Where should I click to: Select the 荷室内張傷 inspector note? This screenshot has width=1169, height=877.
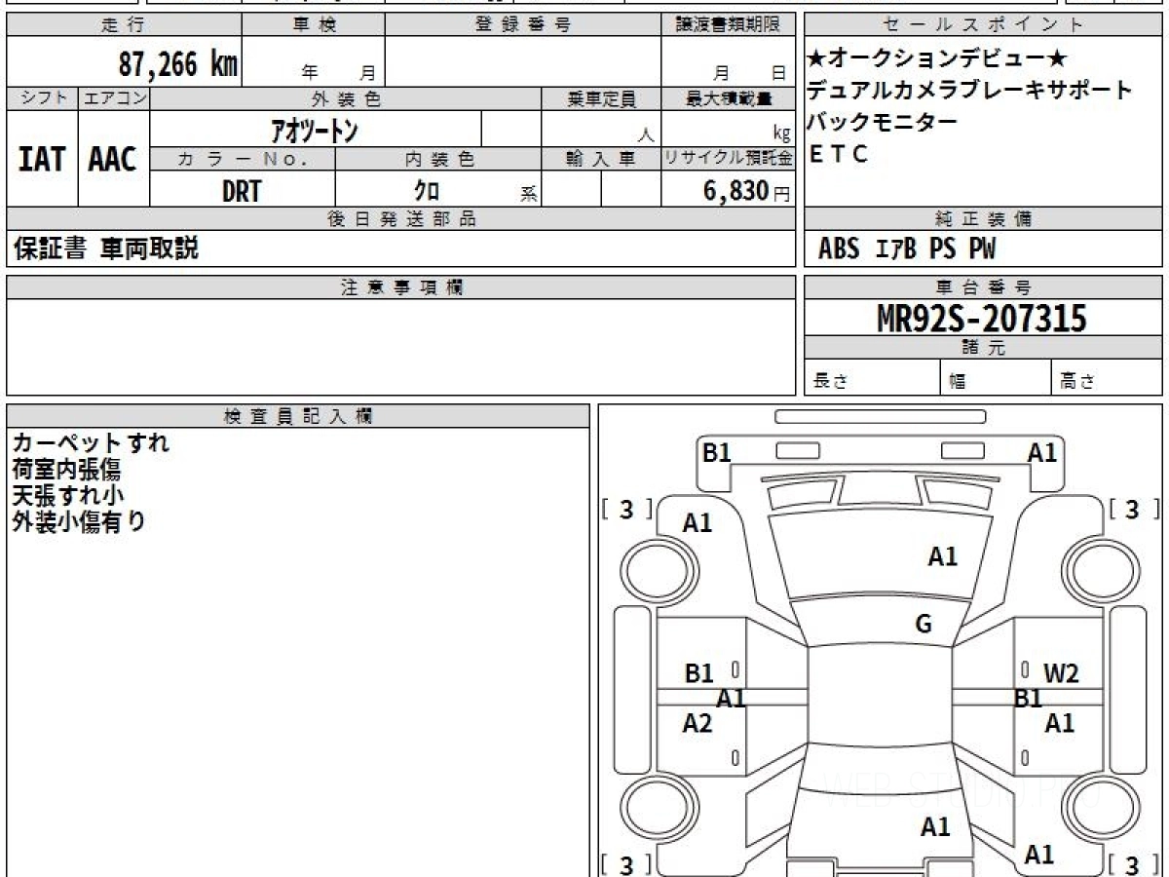[67, 469]
